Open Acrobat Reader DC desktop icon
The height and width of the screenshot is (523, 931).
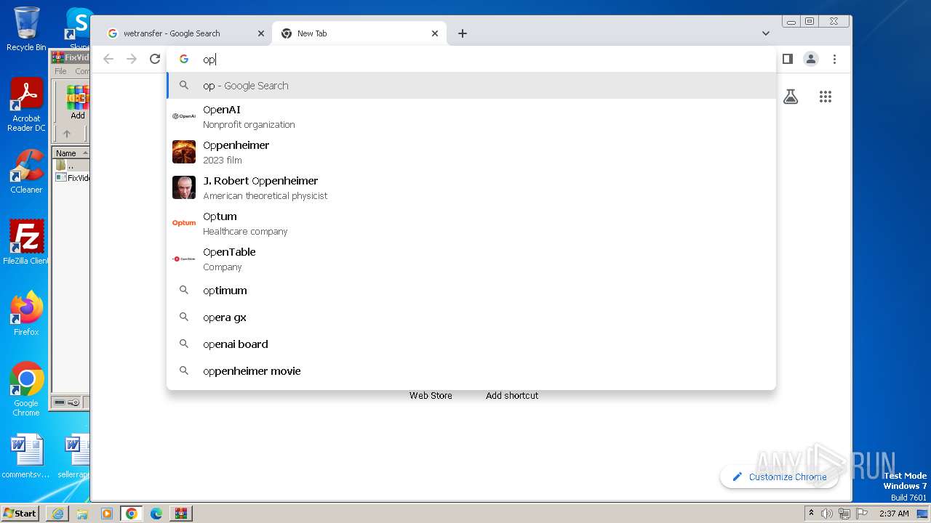26,105
